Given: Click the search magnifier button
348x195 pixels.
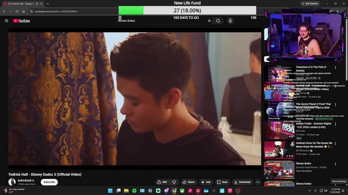Looking at the screenshot, I should pos(218,21).
